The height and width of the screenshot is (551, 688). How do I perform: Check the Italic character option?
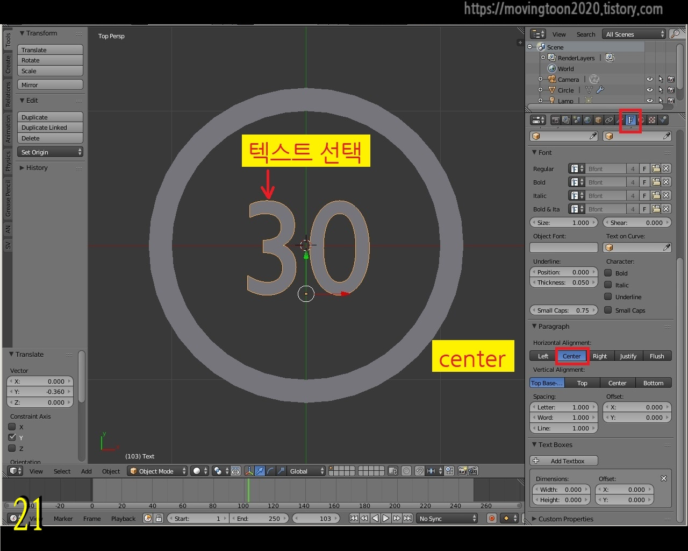608,285
